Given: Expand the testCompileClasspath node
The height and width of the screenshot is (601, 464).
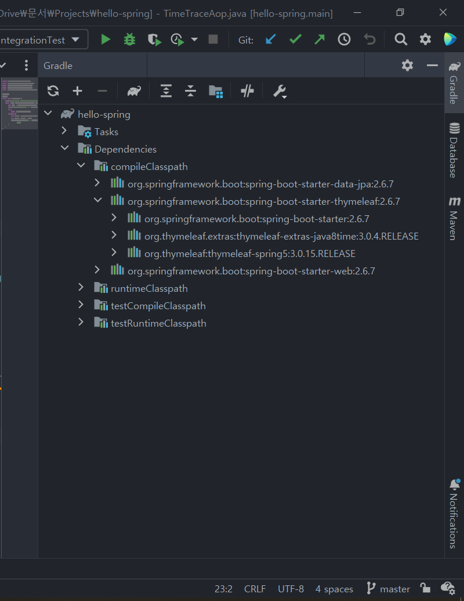Looking at the screenshot, I should pyautogui.click(x=81, y=305).
